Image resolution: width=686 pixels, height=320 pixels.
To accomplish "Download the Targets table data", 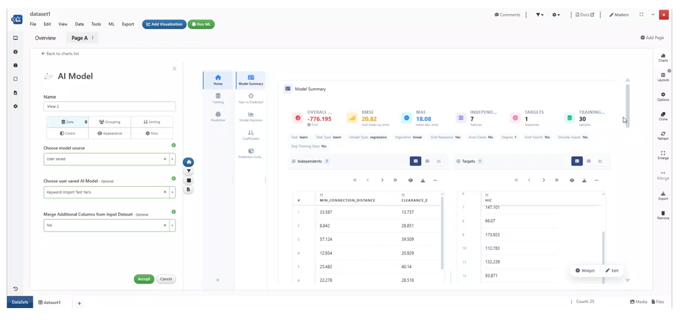I will pos(584,180).
